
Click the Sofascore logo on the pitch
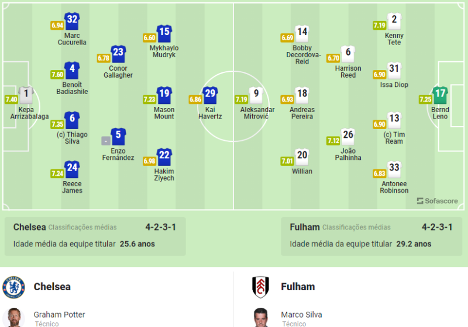pyautogui.click(x=438, y=201)
